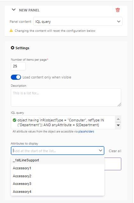Click into the Description text area

(x=66, y=98)
